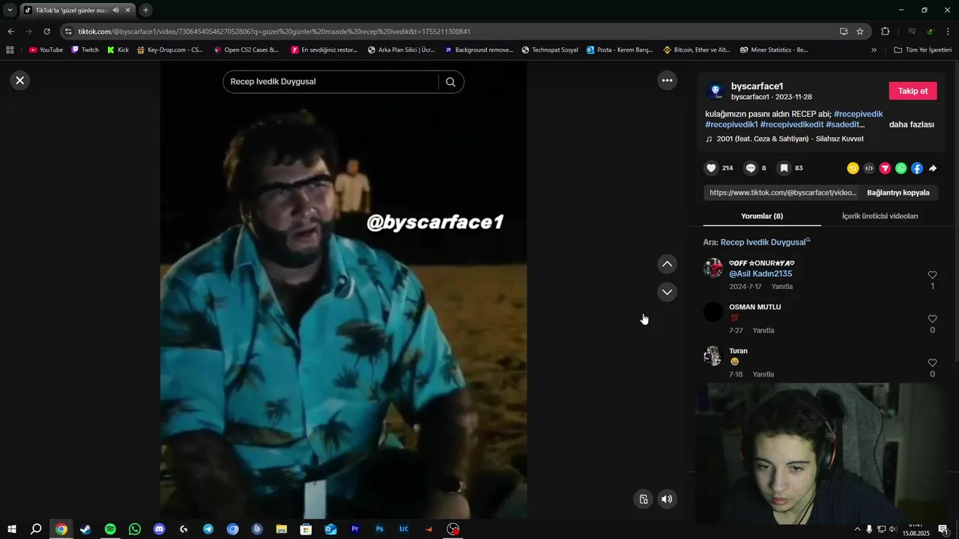Go to next video with down chevron
Image resolution: width=959 pixels, height=539 pixels.
(667, 292)
